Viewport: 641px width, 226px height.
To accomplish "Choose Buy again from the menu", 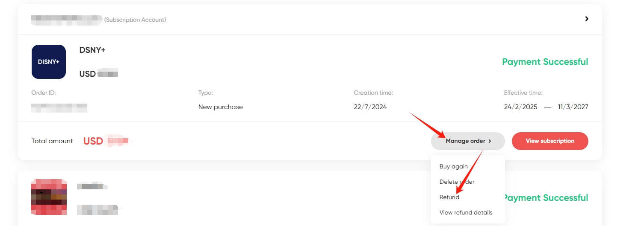I will [454, 166].
